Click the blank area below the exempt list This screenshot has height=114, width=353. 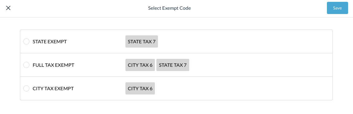click(x=177, y=107)
